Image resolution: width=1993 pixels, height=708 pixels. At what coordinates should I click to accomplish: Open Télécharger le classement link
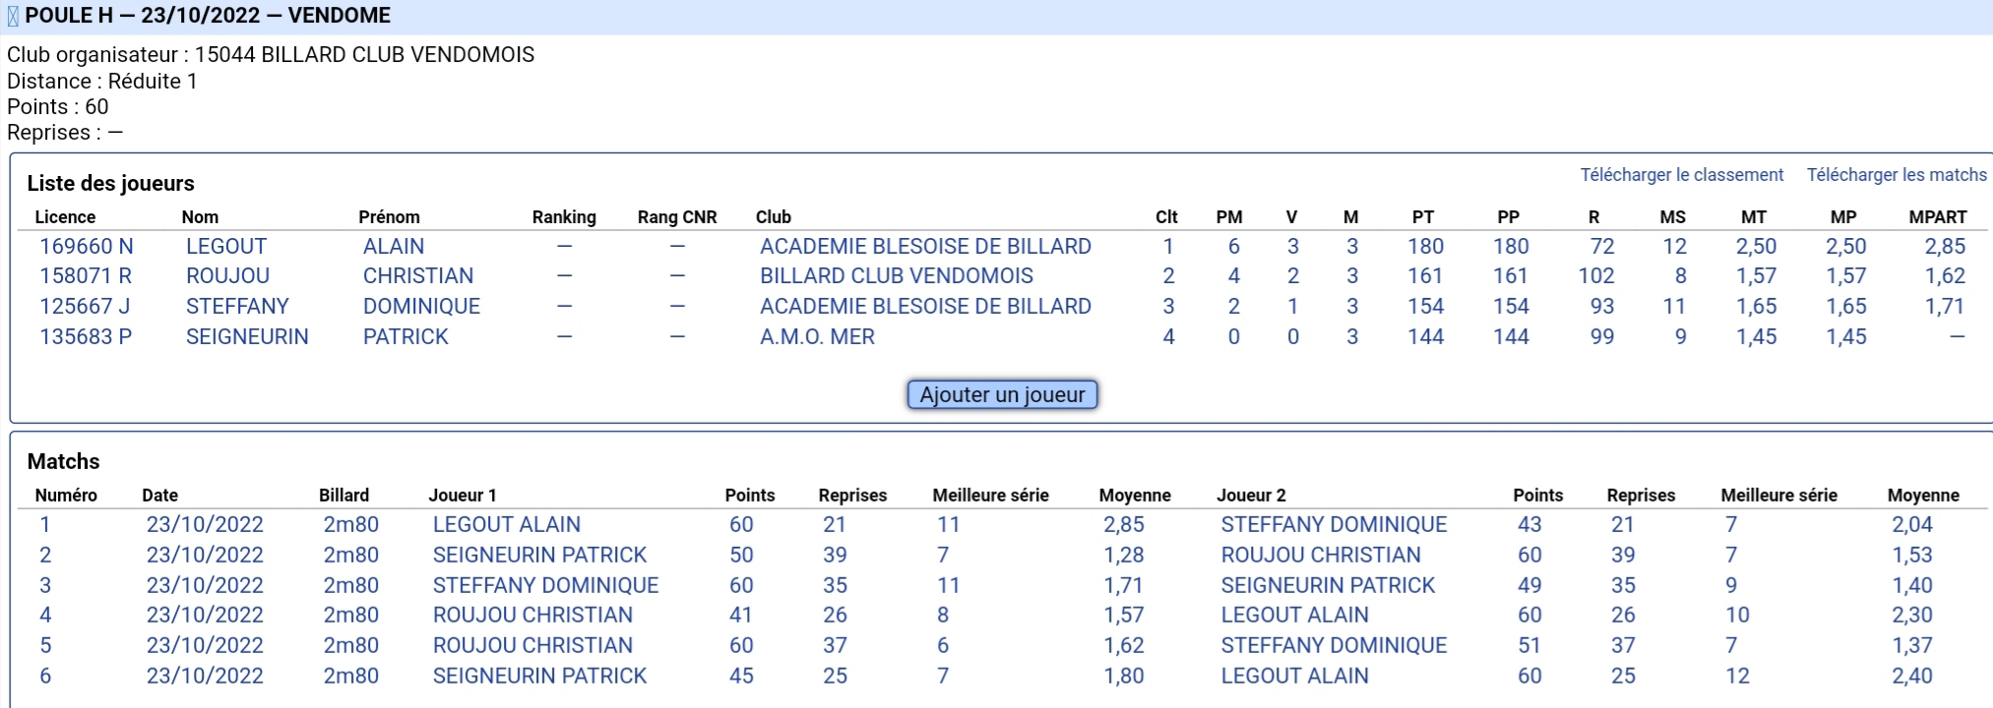point(1681,175)
